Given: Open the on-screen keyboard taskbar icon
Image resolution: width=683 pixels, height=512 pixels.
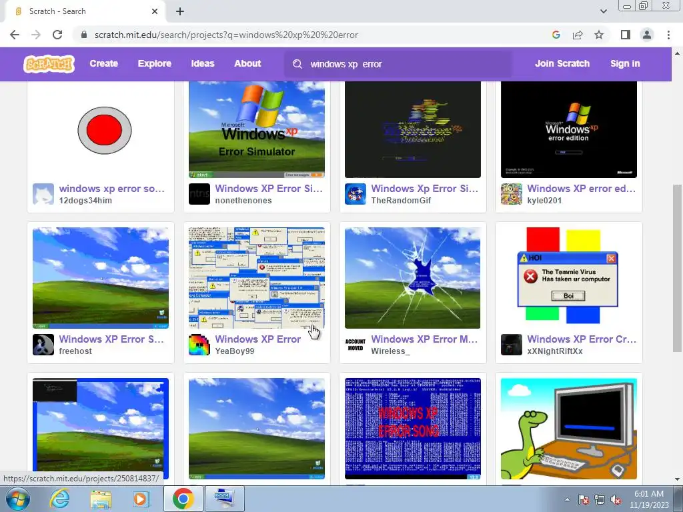Looking at the screenshot, I should tap(224, 499).
